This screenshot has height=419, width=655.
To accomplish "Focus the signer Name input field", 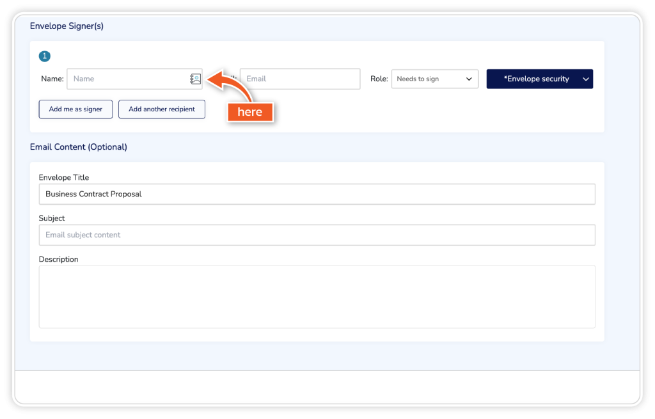I will coord(128,79).
